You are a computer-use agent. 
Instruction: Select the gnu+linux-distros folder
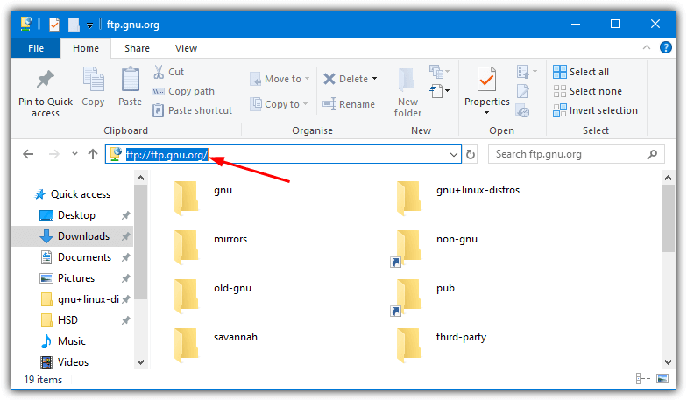(457, 197)
